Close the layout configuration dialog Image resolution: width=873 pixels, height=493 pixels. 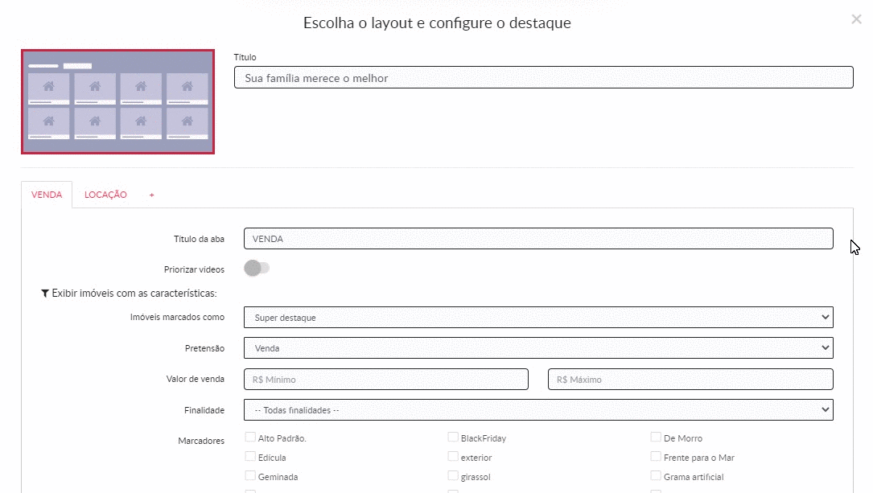(x=856, y=19)
